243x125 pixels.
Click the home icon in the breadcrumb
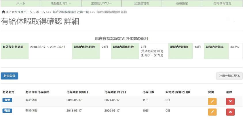click(x=3, y=12)
